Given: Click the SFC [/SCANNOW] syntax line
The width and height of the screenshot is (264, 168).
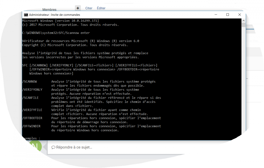Looking at the screenshot, I should click(90, 65).
